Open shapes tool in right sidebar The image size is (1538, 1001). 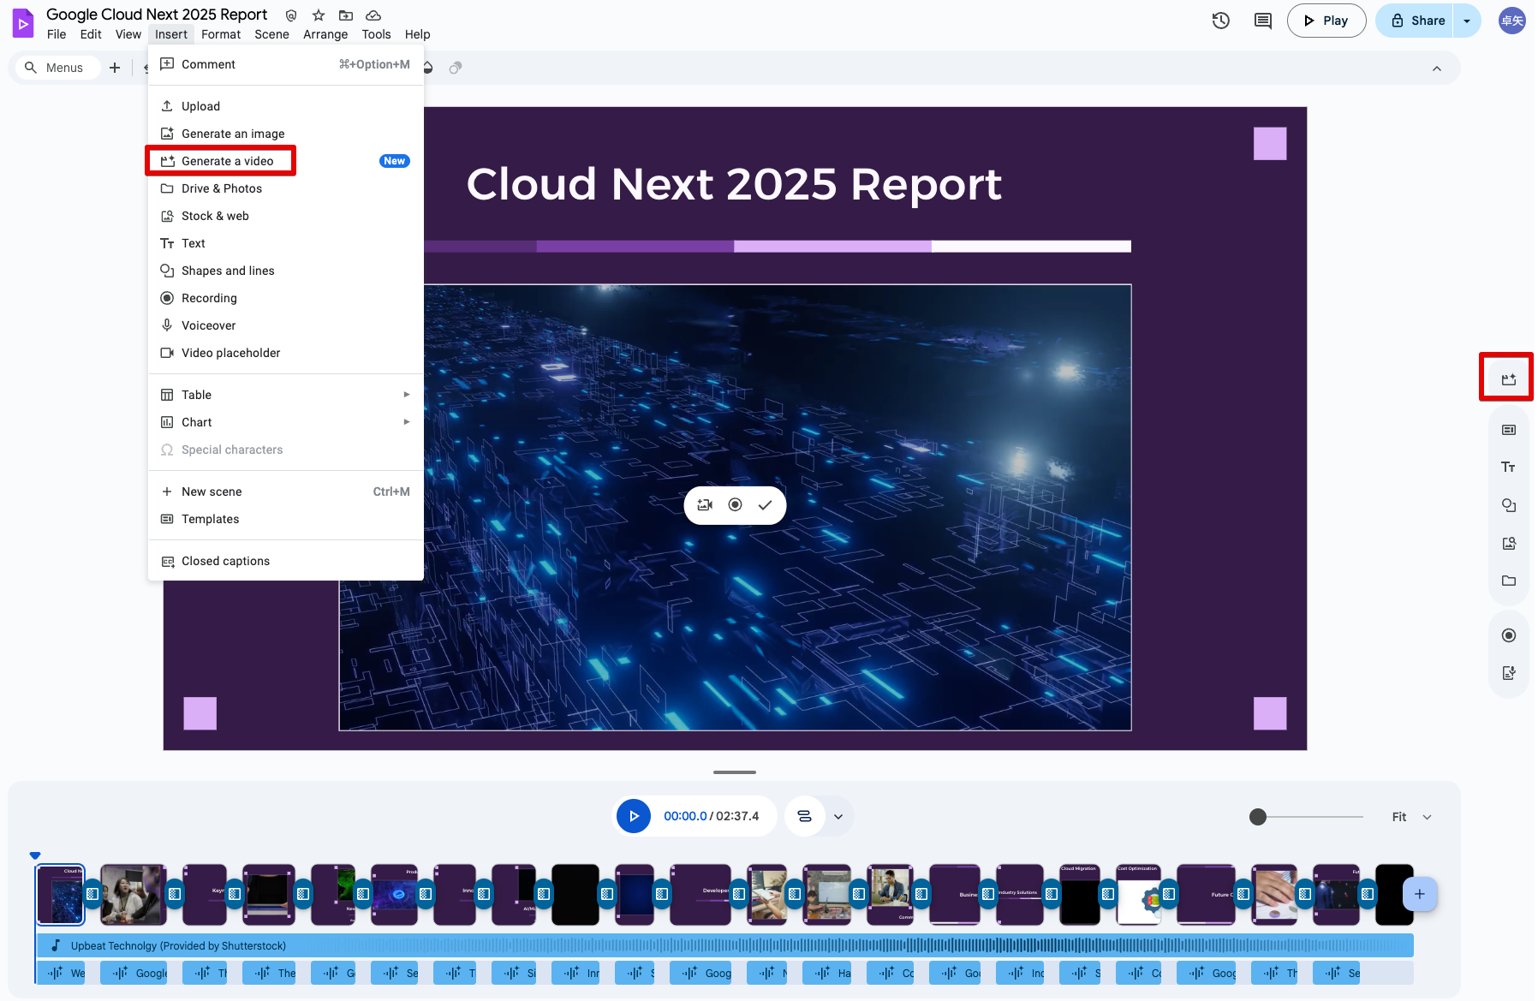coord(1508,505)
